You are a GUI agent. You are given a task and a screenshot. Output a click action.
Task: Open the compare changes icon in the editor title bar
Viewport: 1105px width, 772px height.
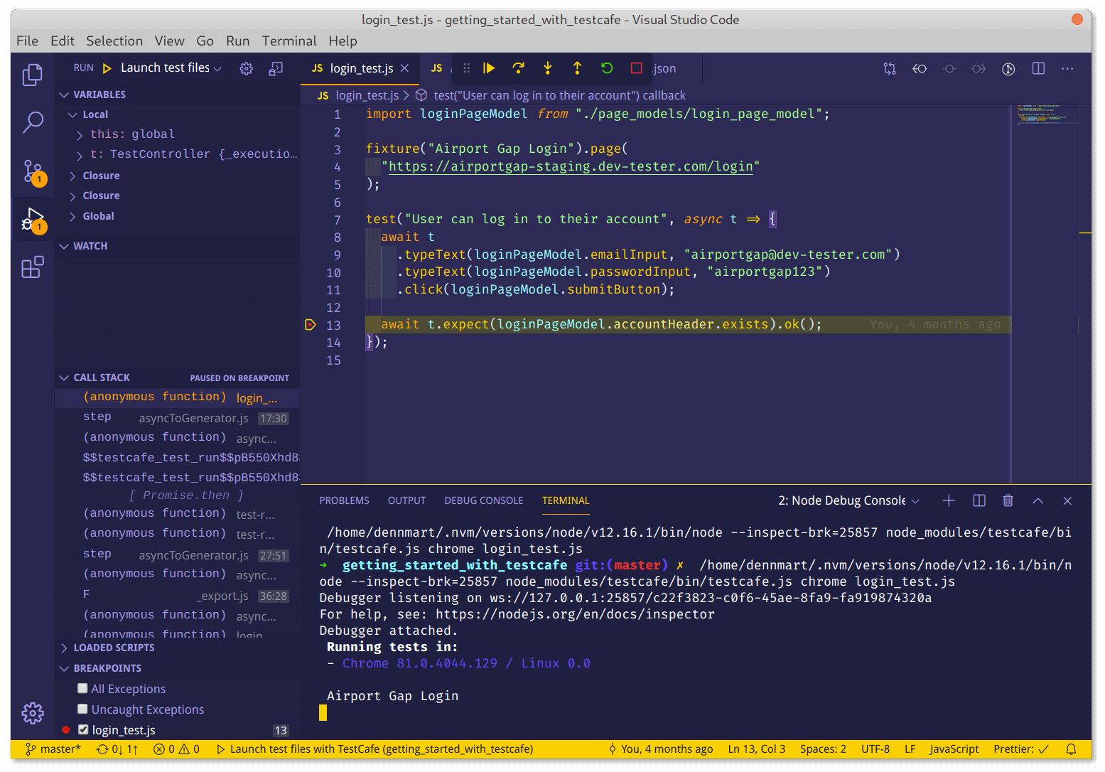tap(890, 69)
